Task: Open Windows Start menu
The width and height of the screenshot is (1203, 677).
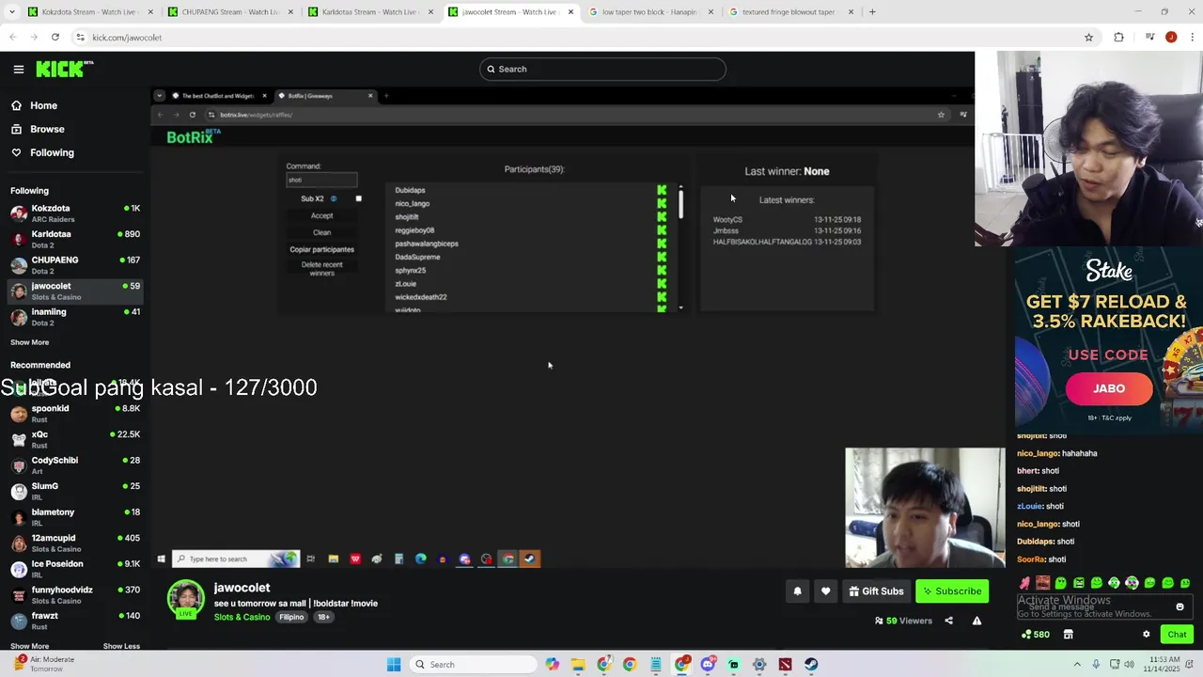Action: point(394,665)
